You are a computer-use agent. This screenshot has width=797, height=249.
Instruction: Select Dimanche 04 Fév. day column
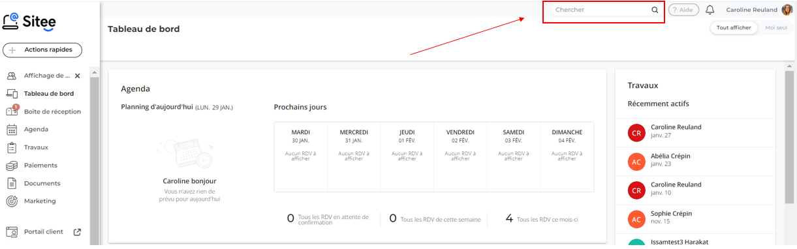567,156
